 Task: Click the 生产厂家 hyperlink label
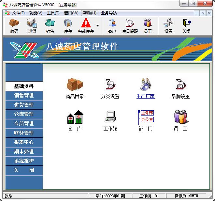point(146,96)
